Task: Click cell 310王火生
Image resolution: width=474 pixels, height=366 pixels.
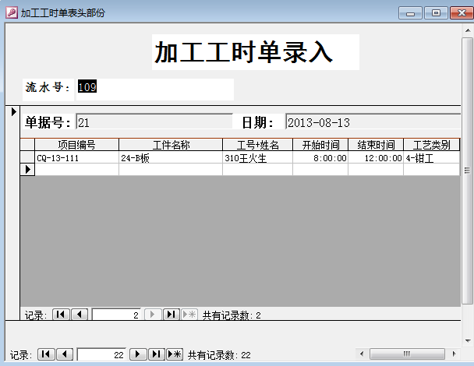Action: tap(257, 157)
